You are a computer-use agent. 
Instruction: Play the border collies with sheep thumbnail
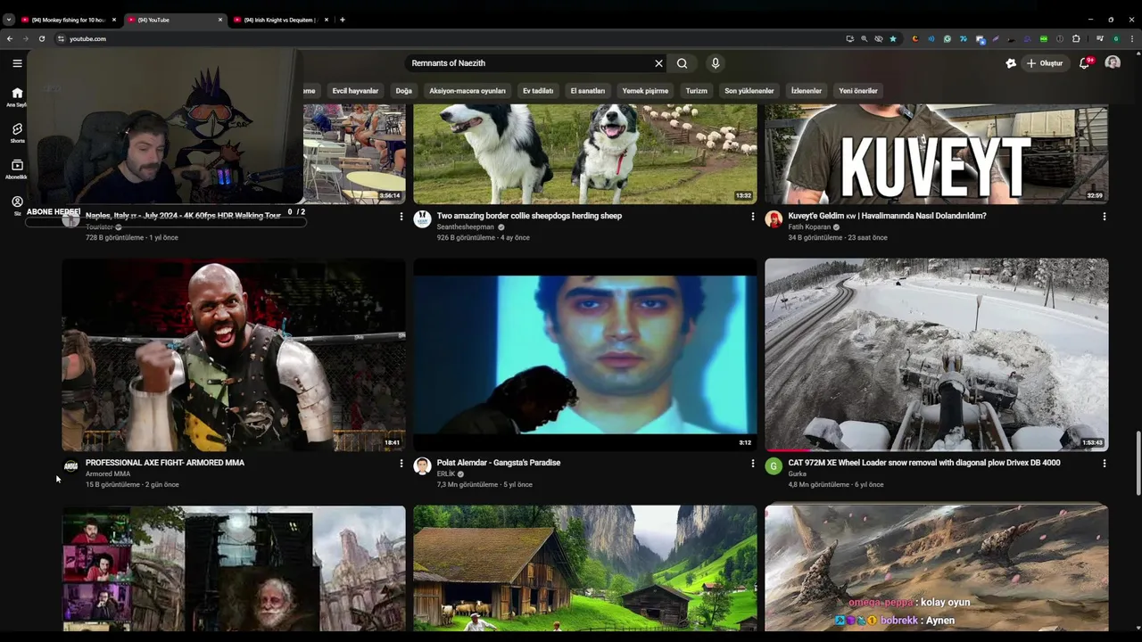pos(585,154)
